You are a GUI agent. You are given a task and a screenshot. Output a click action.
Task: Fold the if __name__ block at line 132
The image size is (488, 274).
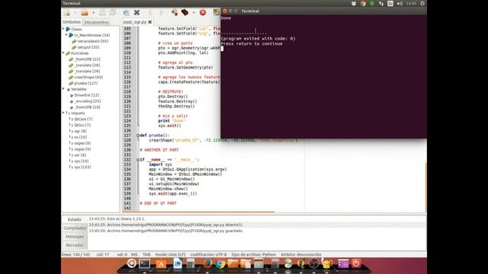pyautogui.click(x=138, y=160)
